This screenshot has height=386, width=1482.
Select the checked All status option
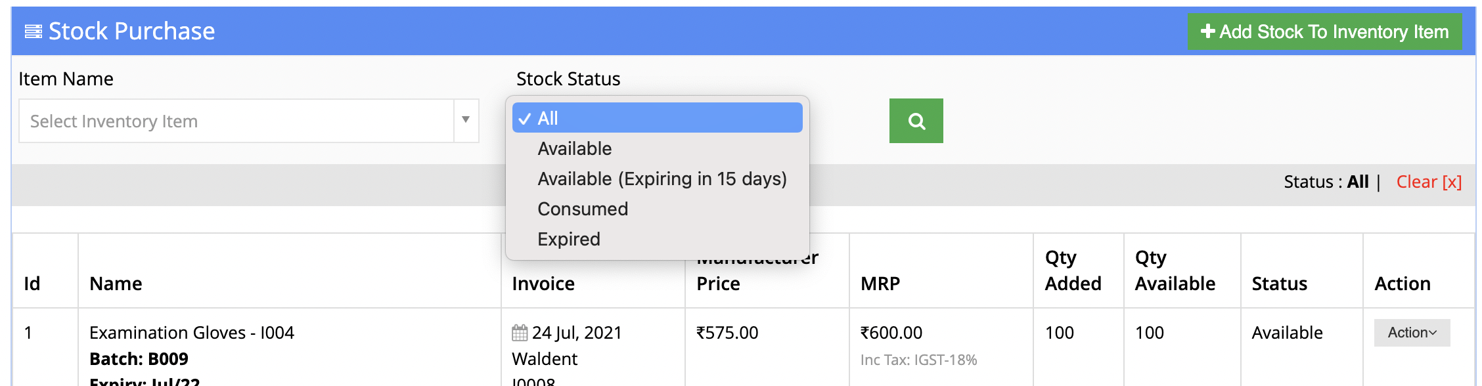coord(657,118)
